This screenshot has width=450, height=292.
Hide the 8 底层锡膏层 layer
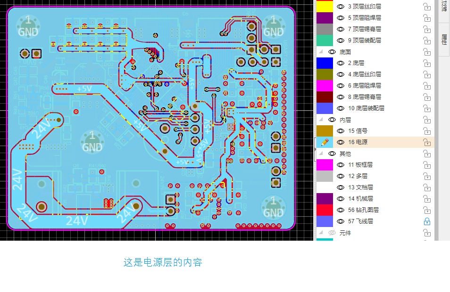pyautogui.click(x=341, y=97)
